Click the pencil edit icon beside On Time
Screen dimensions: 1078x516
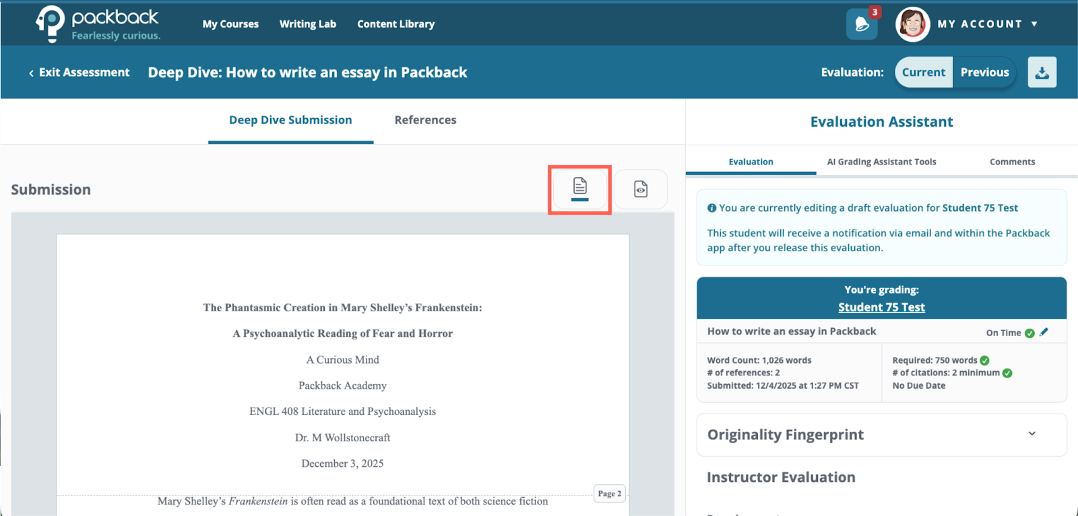coord(1044,332)
